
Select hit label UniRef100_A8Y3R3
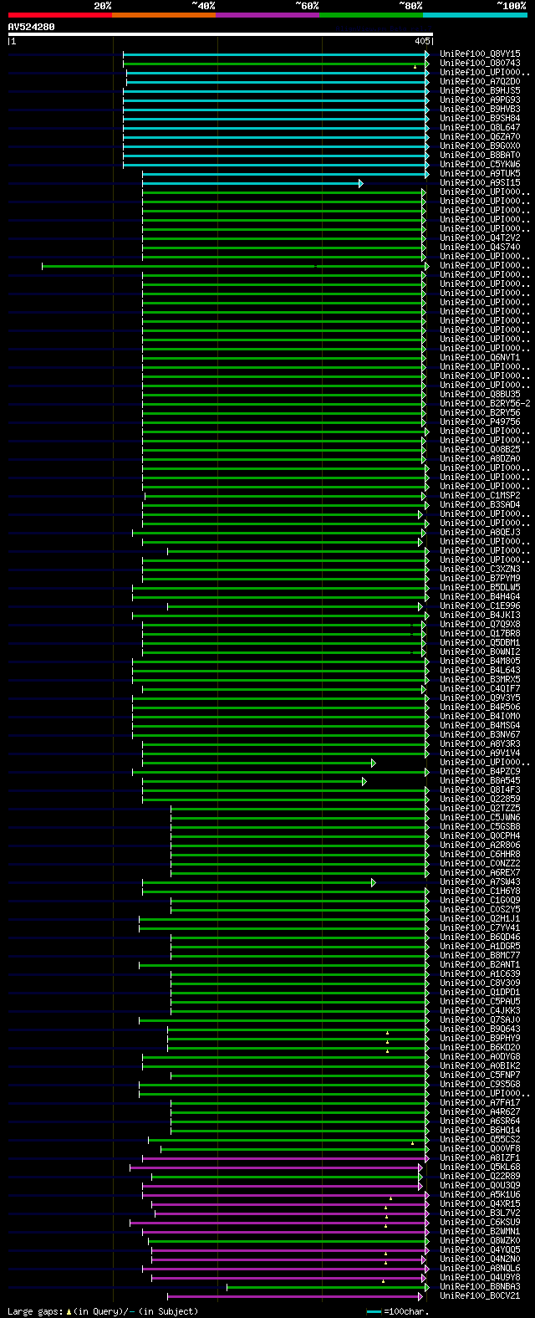tap(480, 743)
